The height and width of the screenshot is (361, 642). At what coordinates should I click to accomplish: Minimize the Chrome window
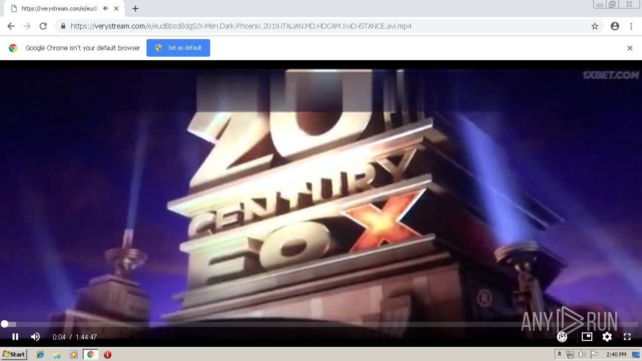click(x=600, y=4)
